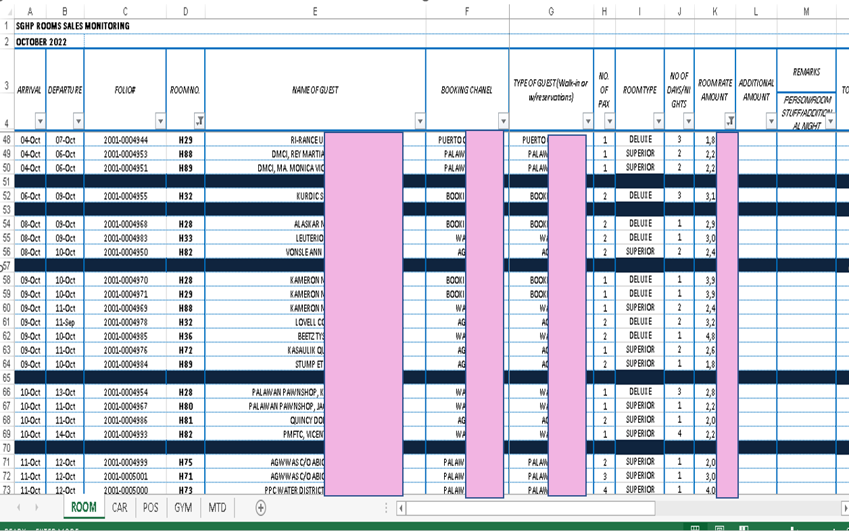The width and height of the screenshot is (849, 531).
Task: Click the ROOM TYPE header cell
Action: click(x=639, y=90)
